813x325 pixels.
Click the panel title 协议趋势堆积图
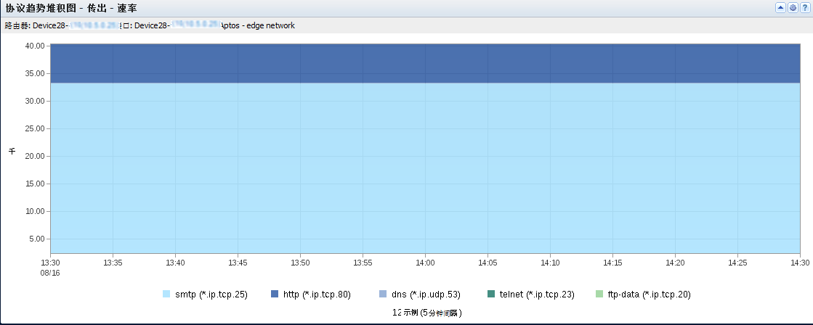point(41,8)
